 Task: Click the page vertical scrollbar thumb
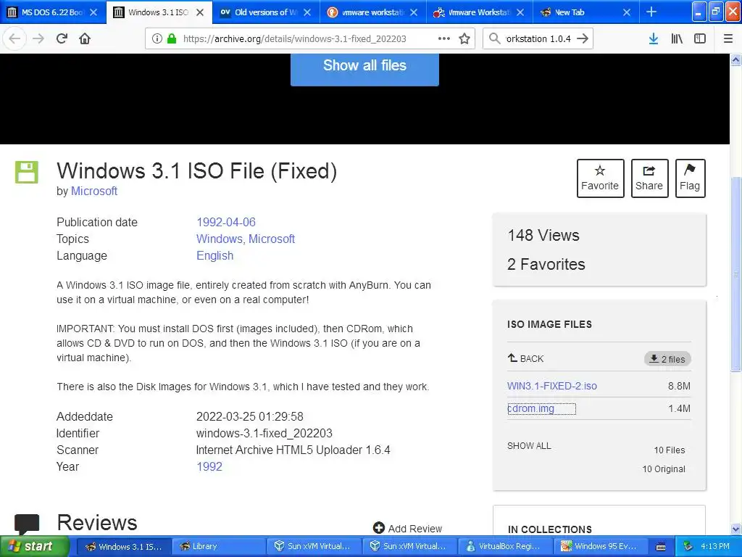[x=735, y=273]
